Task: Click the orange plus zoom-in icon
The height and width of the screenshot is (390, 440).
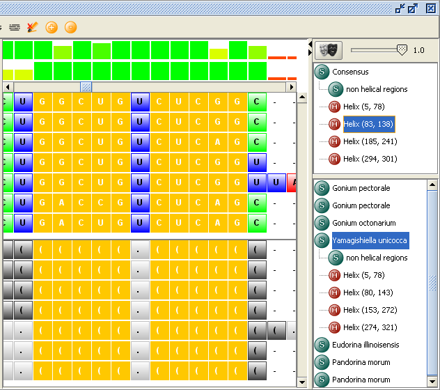Action: (x=51, y=27)
